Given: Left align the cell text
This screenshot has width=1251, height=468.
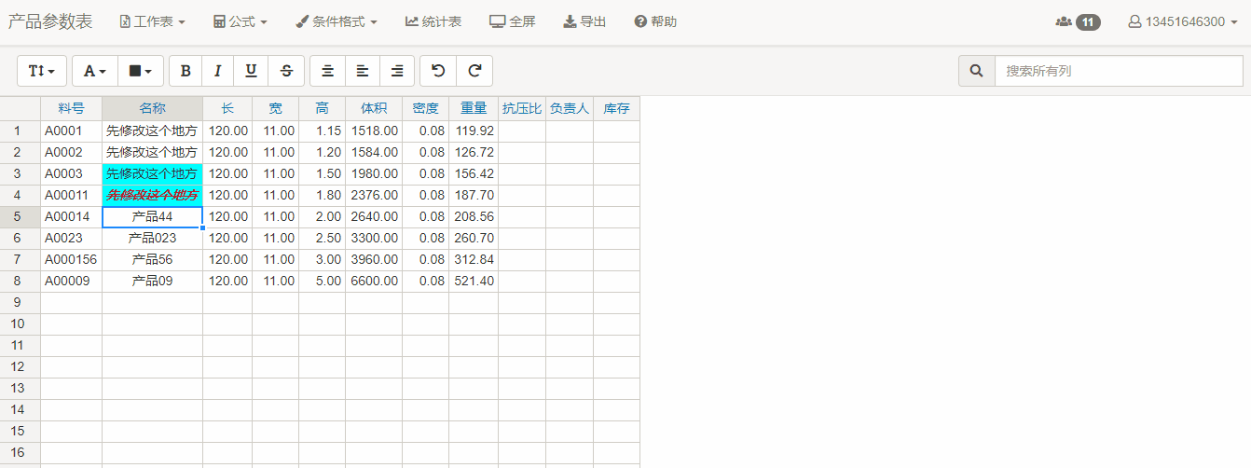Looking at the screenshot, I should (363, 71).
